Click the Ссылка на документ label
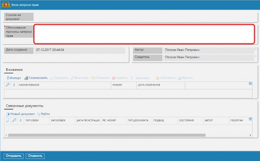Viewport: 260px width, 161px height. pos(19,17)
